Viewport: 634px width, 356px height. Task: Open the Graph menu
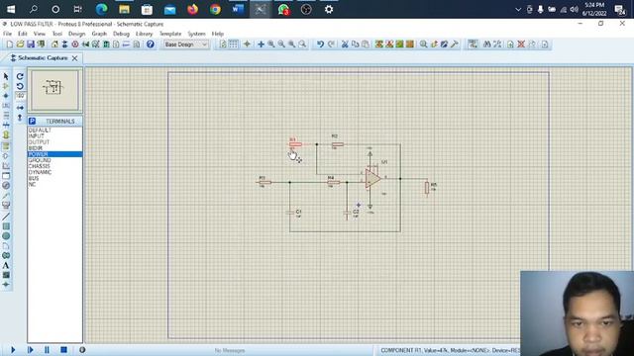point(99,34)
